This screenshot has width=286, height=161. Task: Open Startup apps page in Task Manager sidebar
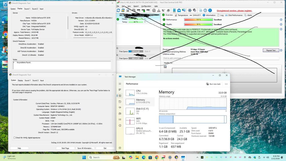pyautogui.click(x=120, y=108)
